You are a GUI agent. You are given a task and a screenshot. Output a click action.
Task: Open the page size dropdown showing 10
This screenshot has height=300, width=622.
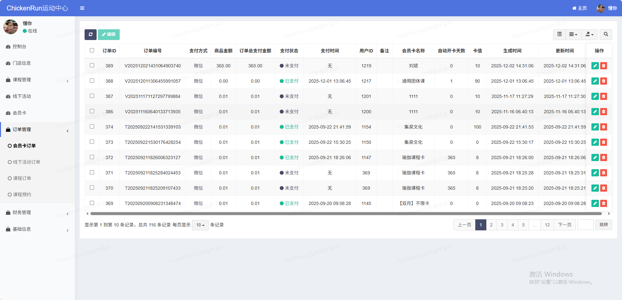200,225
